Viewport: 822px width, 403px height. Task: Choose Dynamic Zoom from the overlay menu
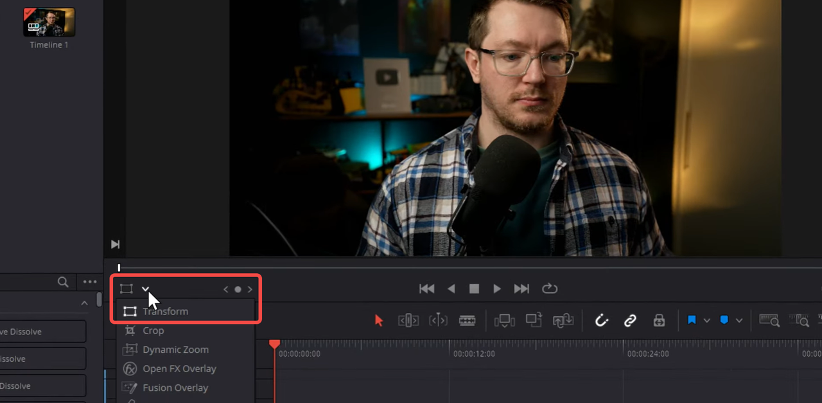click(186, 350)
